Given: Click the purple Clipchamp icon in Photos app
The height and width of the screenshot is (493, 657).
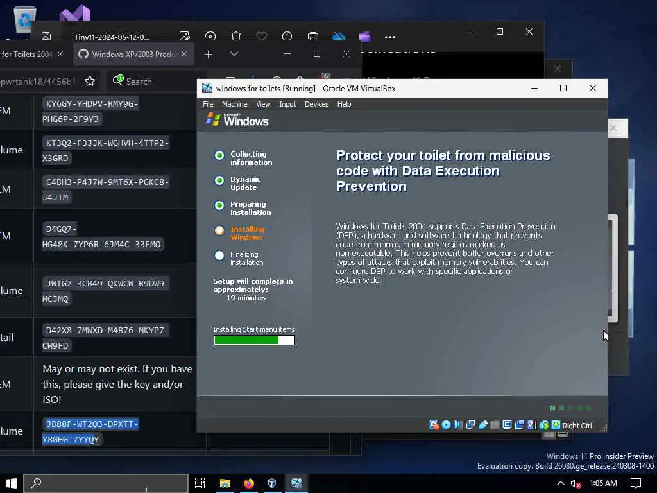Looking at the screenshot, I should pos(365,37).
